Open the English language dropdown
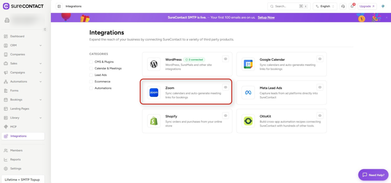The width and height of the screenshot is (391, 183). tap(325, 6)
